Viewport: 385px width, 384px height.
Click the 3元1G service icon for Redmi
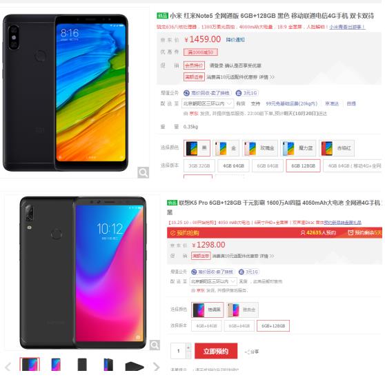(239, 93)
